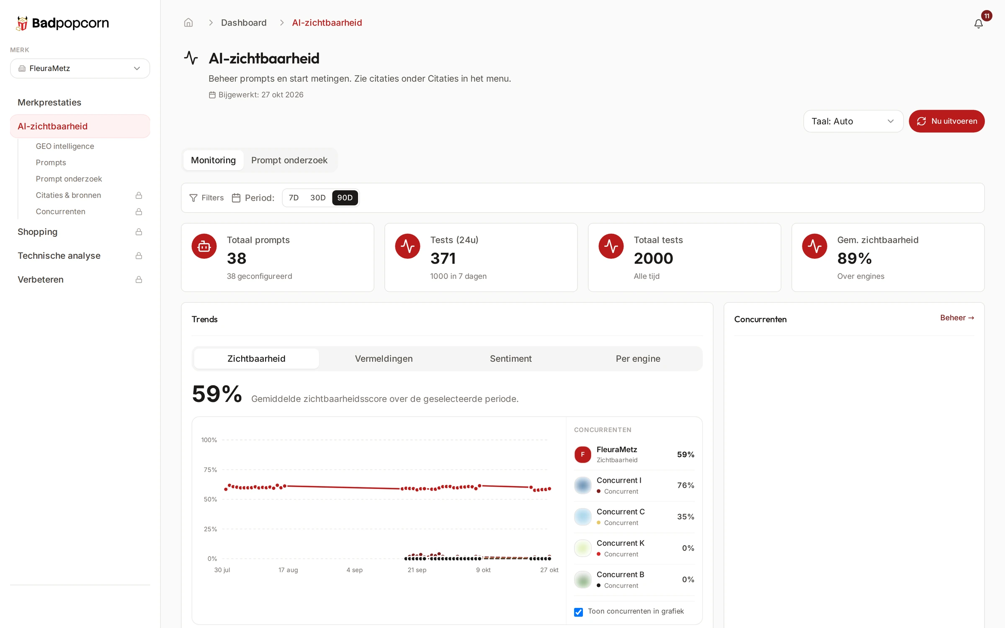Click the Badpopcorn logo
Image resolution: width=1005 pixels, height=628 pixels.
(x=62, y=23)
